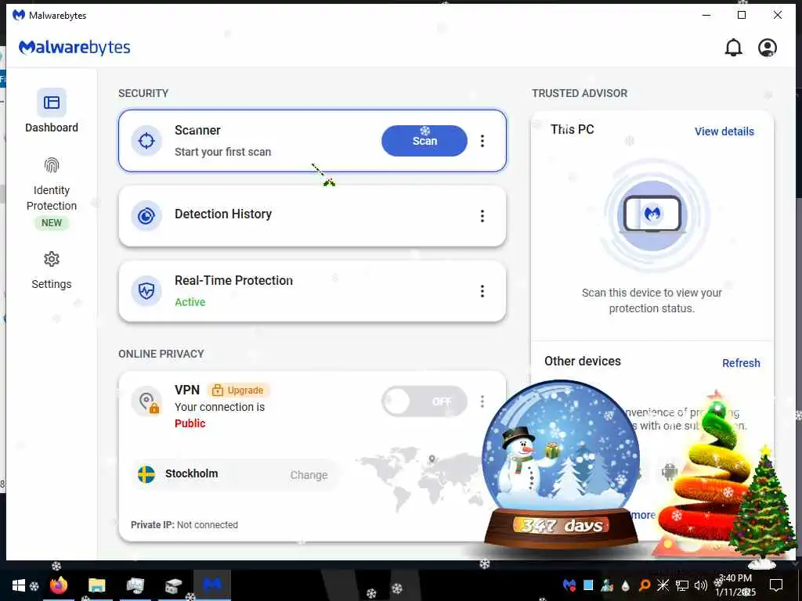Screen dimensions: 802x601
Task: Open Windows notification center icon
Action: pos(776,585)
